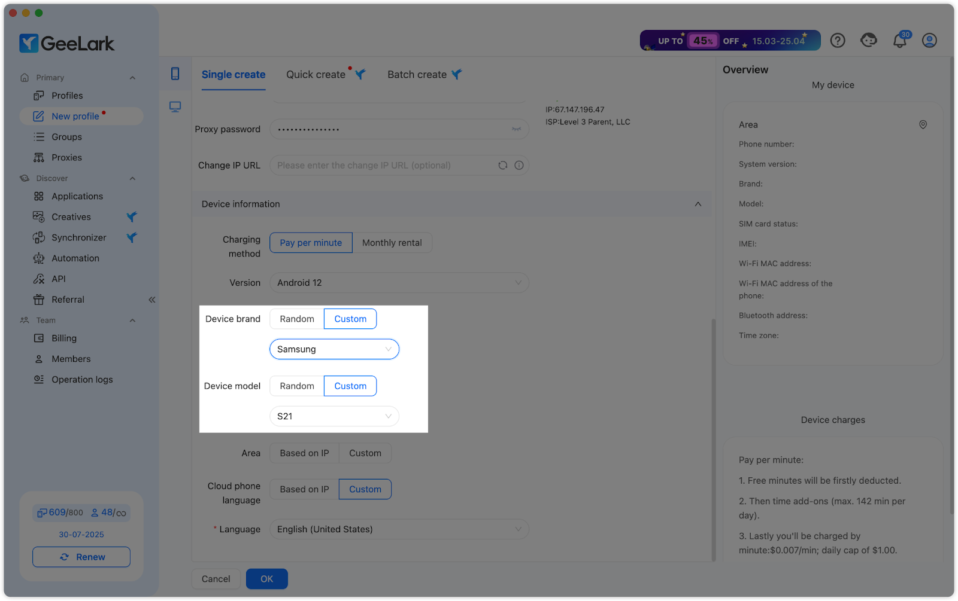Click the Members person icon
Screen dimensions: 958x601
point(39,359)
